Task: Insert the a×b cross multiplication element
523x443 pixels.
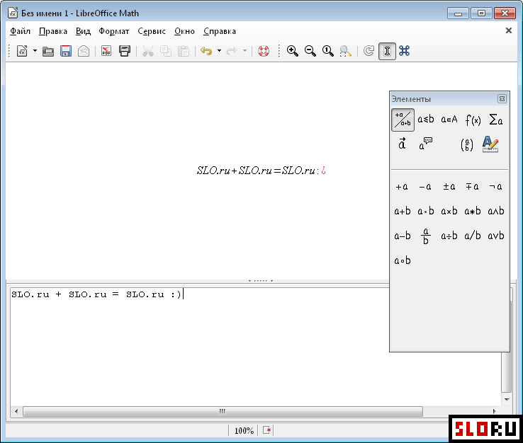Action: coord(449,211)
